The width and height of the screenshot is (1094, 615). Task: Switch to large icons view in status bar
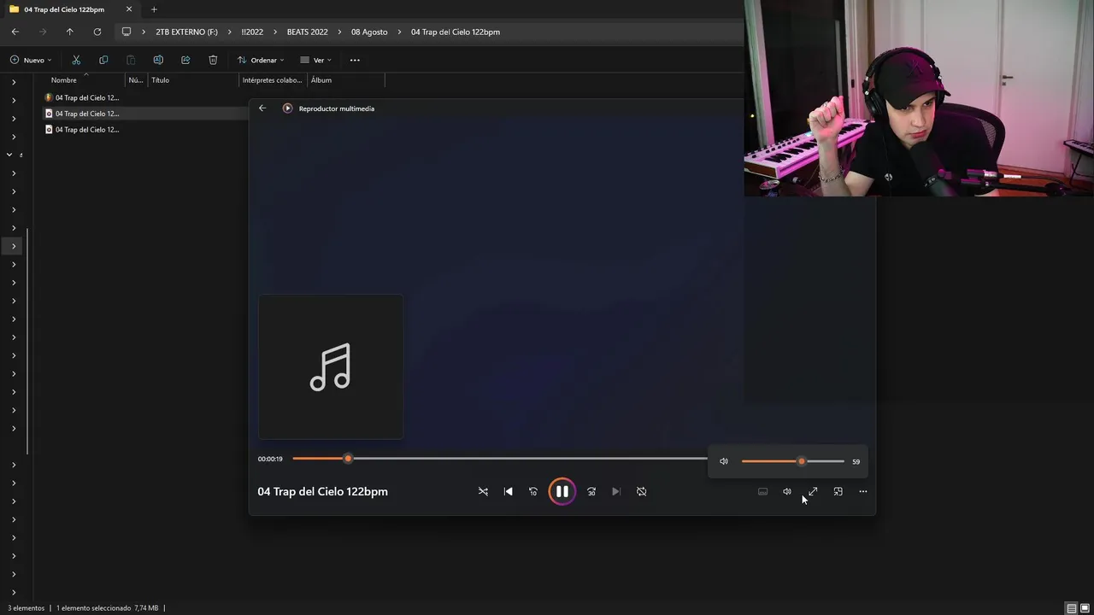[1085, 608]
